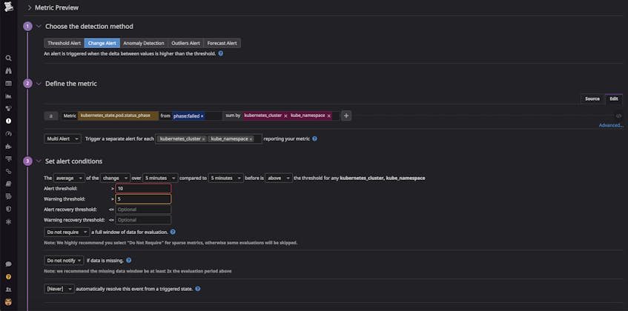Select the Change Alert detection method
Screen dimensions: 628x311
tap(102, 43)
